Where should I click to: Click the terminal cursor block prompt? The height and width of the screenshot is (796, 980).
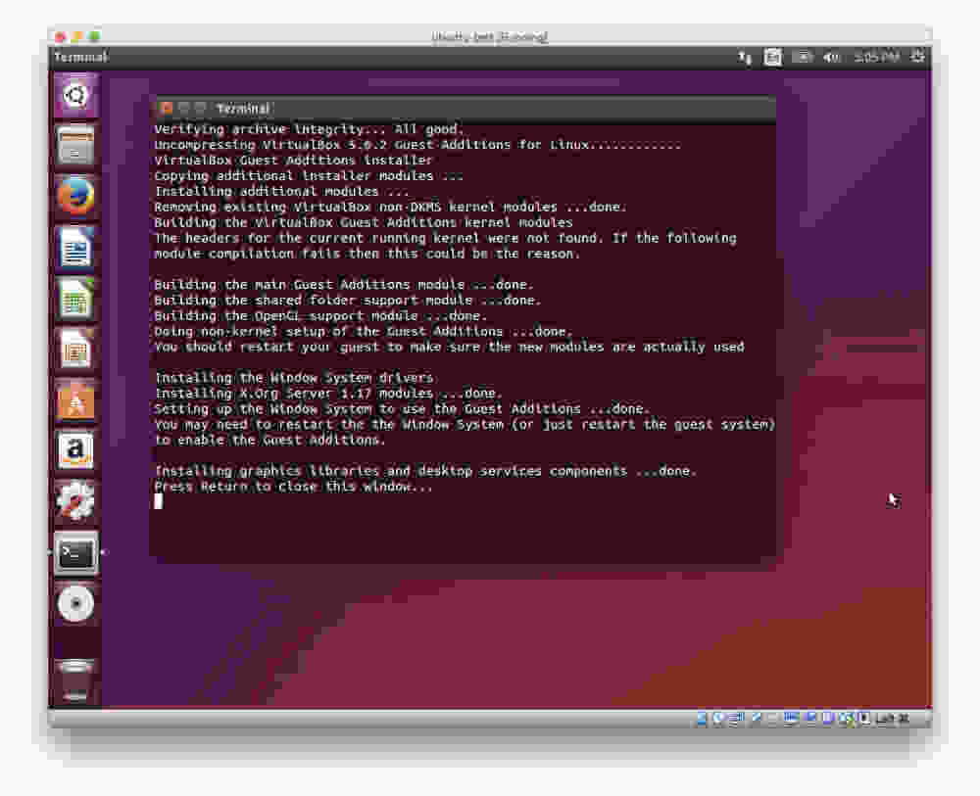point(158,501)
